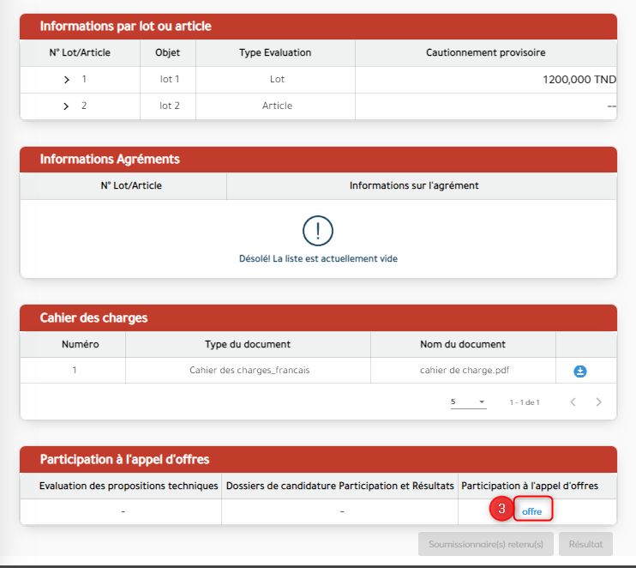Click the Objet column header
The image size is (636, 568).
pyautogui.click(x=168, y=53)
